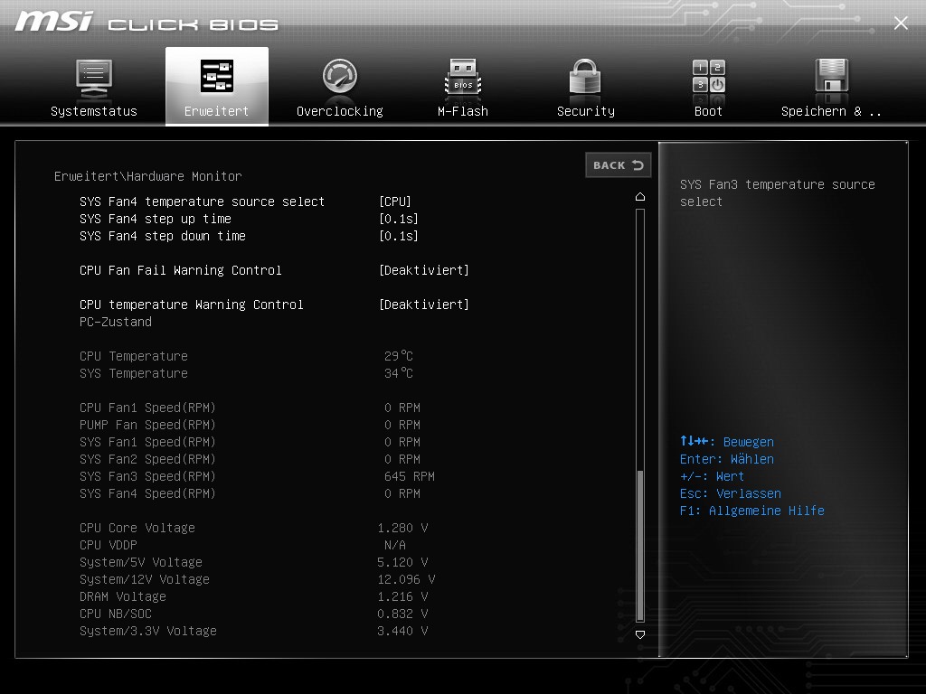Click the scroll up arrow
This screenshot has height=694, width=926.
pyautogui.click(x=640, y=197)
